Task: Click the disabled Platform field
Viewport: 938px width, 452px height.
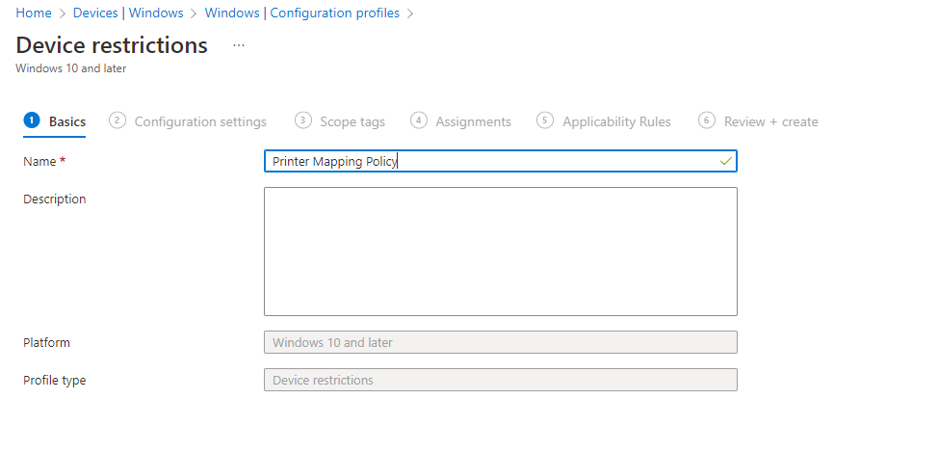Action: 500,342
